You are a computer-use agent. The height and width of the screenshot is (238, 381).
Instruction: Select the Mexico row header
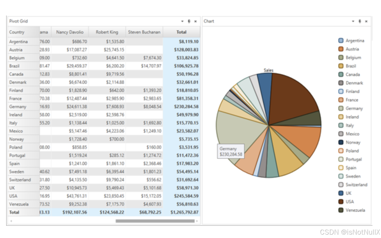coord(24,131)
